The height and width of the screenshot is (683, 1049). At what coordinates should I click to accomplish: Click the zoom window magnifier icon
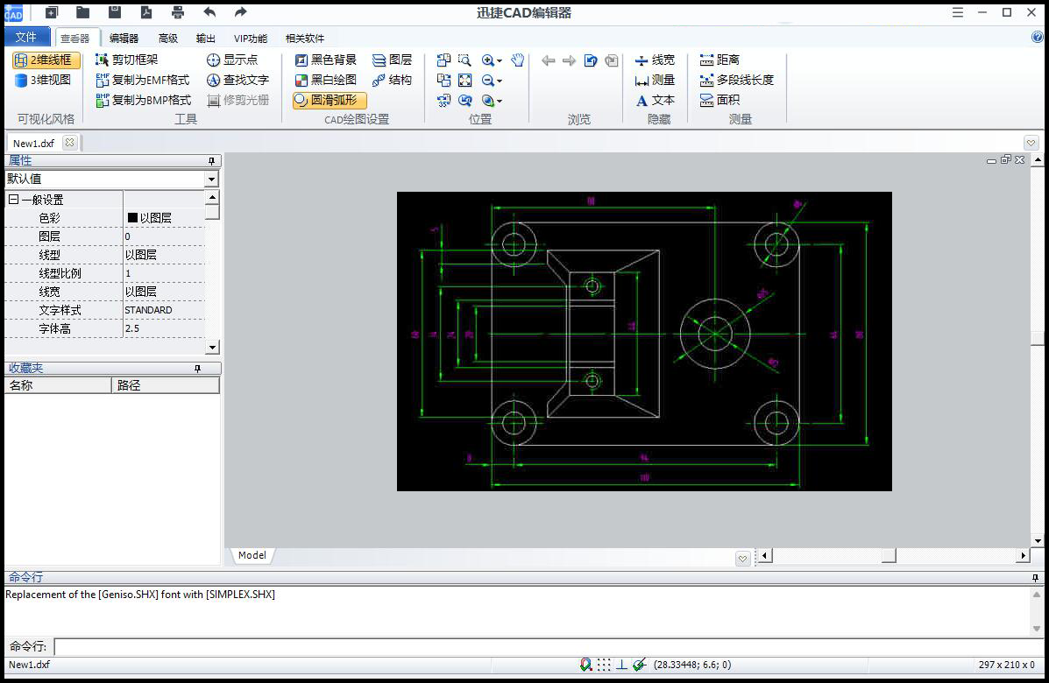tap(464, 60)
